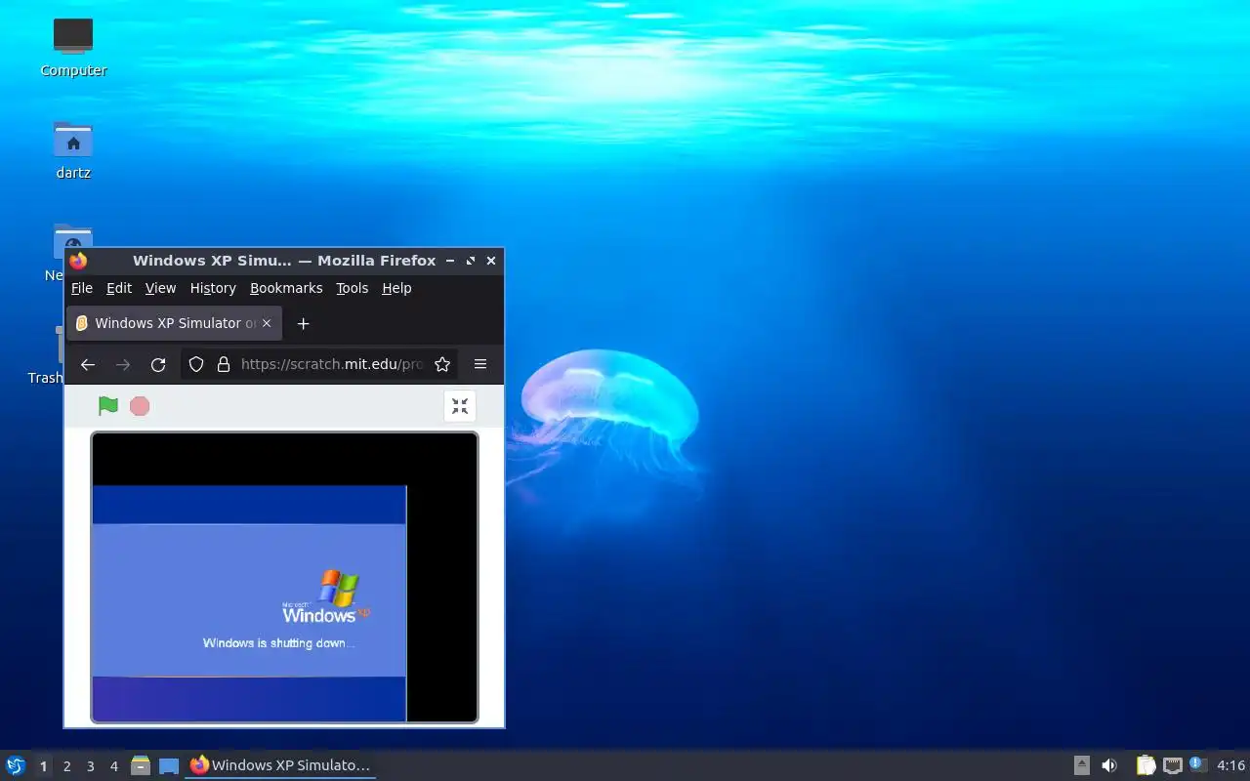Open the Edit menu
This screenshot has width=1250, height=781.
point(119,288)
